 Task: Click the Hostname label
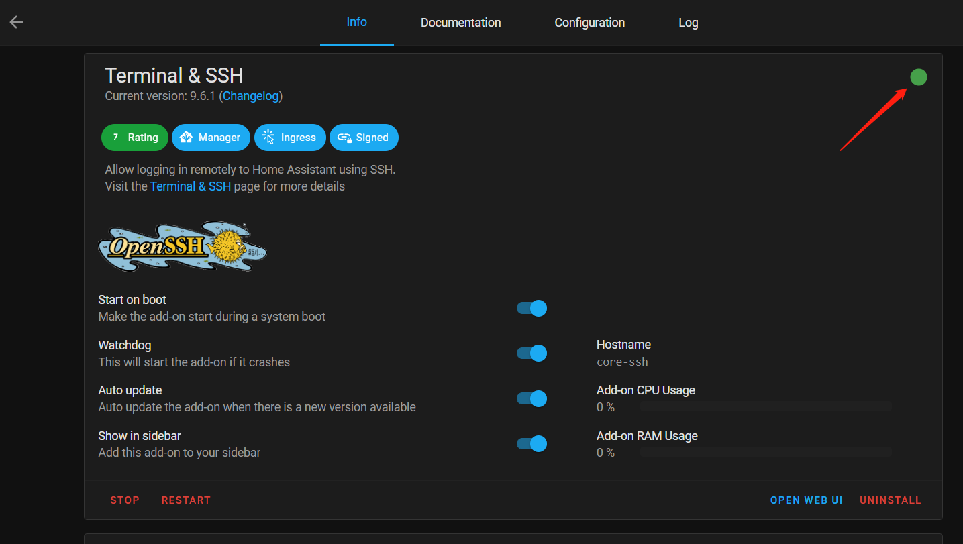623,345
